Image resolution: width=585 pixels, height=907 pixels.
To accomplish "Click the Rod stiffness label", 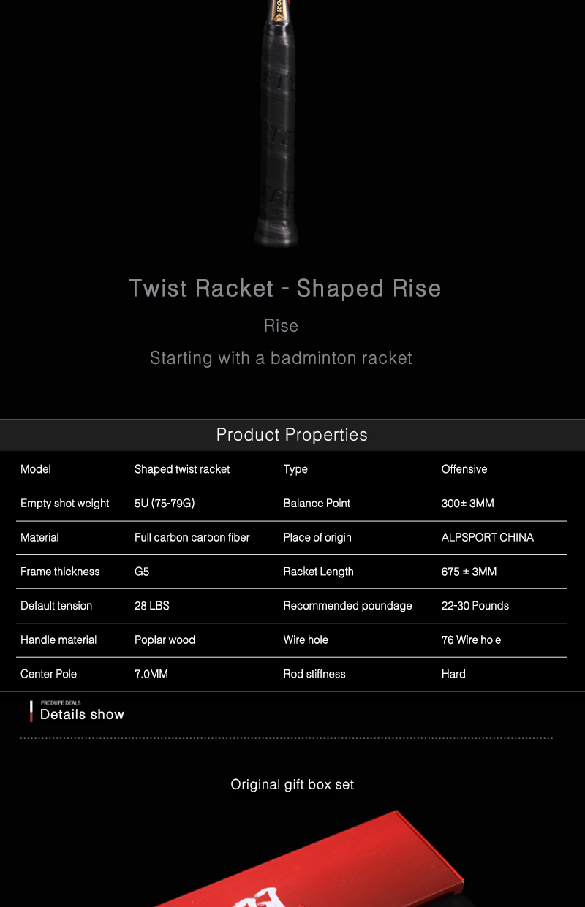I will point(314,674).
